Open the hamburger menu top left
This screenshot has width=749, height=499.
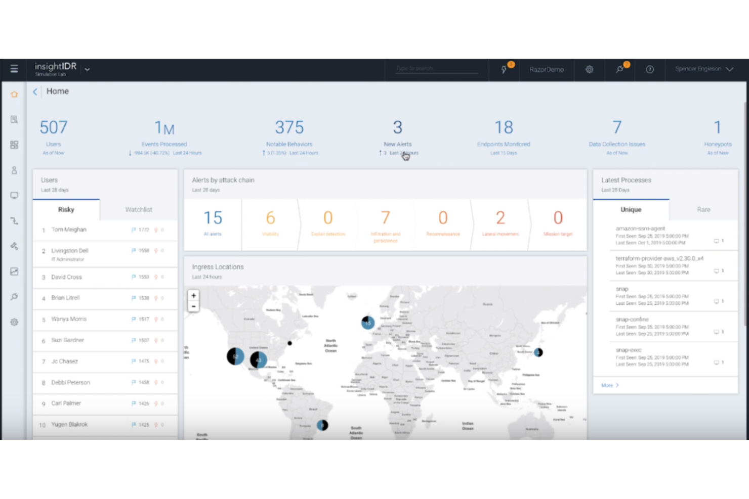click(x=14, y=69)
